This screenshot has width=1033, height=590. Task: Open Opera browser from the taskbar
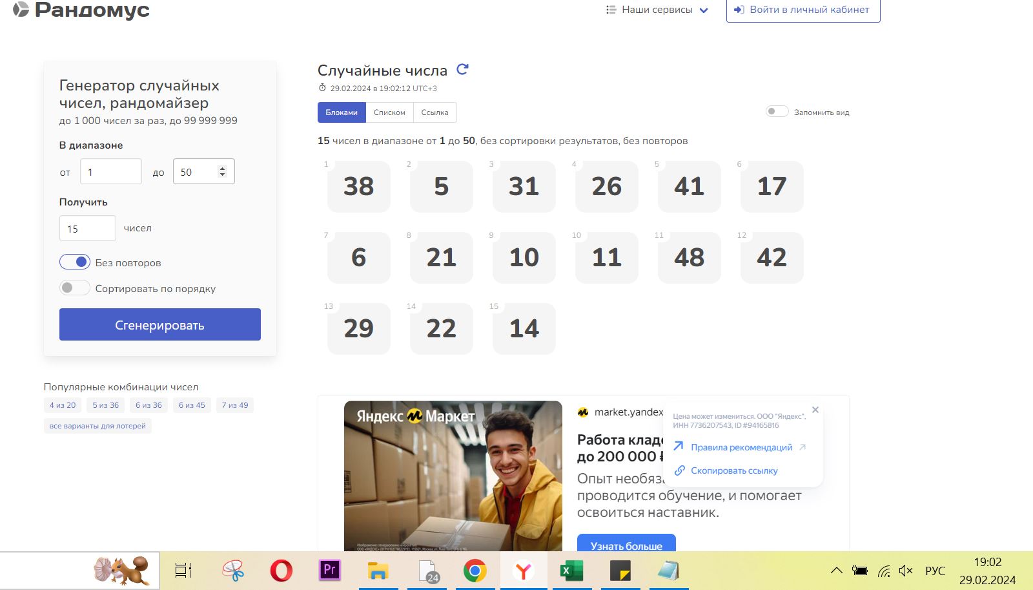coord(281,571)
